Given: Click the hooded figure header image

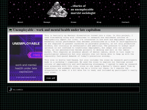Looking at the screenshot, I should 57,10.
